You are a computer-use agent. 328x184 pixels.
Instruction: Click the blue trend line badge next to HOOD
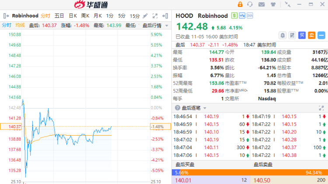click(x=242, y=16)
